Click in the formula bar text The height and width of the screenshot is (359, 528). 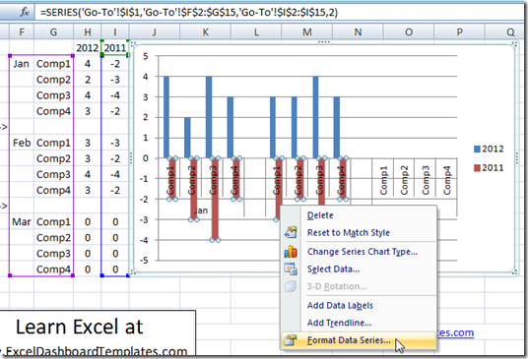pos(189,13)
